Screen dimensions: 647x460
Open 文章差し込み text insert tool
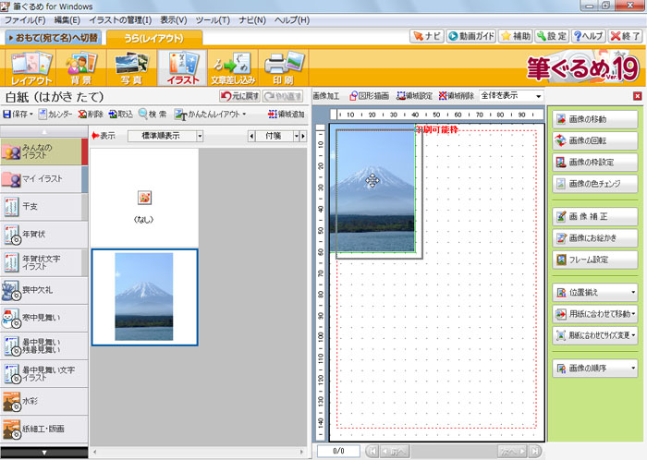point(230,70)
